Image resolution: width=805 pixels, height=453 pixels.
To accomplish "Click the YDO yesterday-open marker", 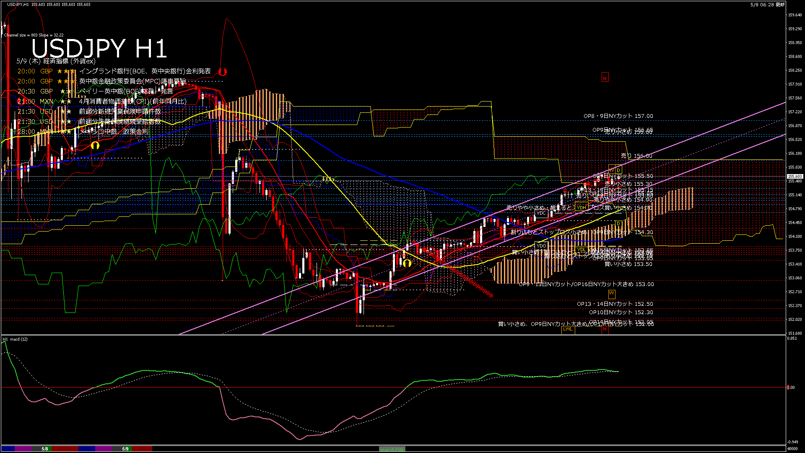I will (541, 246).
